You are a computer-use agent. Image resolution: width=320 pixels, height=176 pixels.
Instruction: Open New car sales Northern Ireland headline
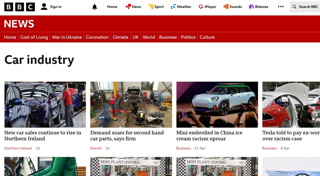43,136
